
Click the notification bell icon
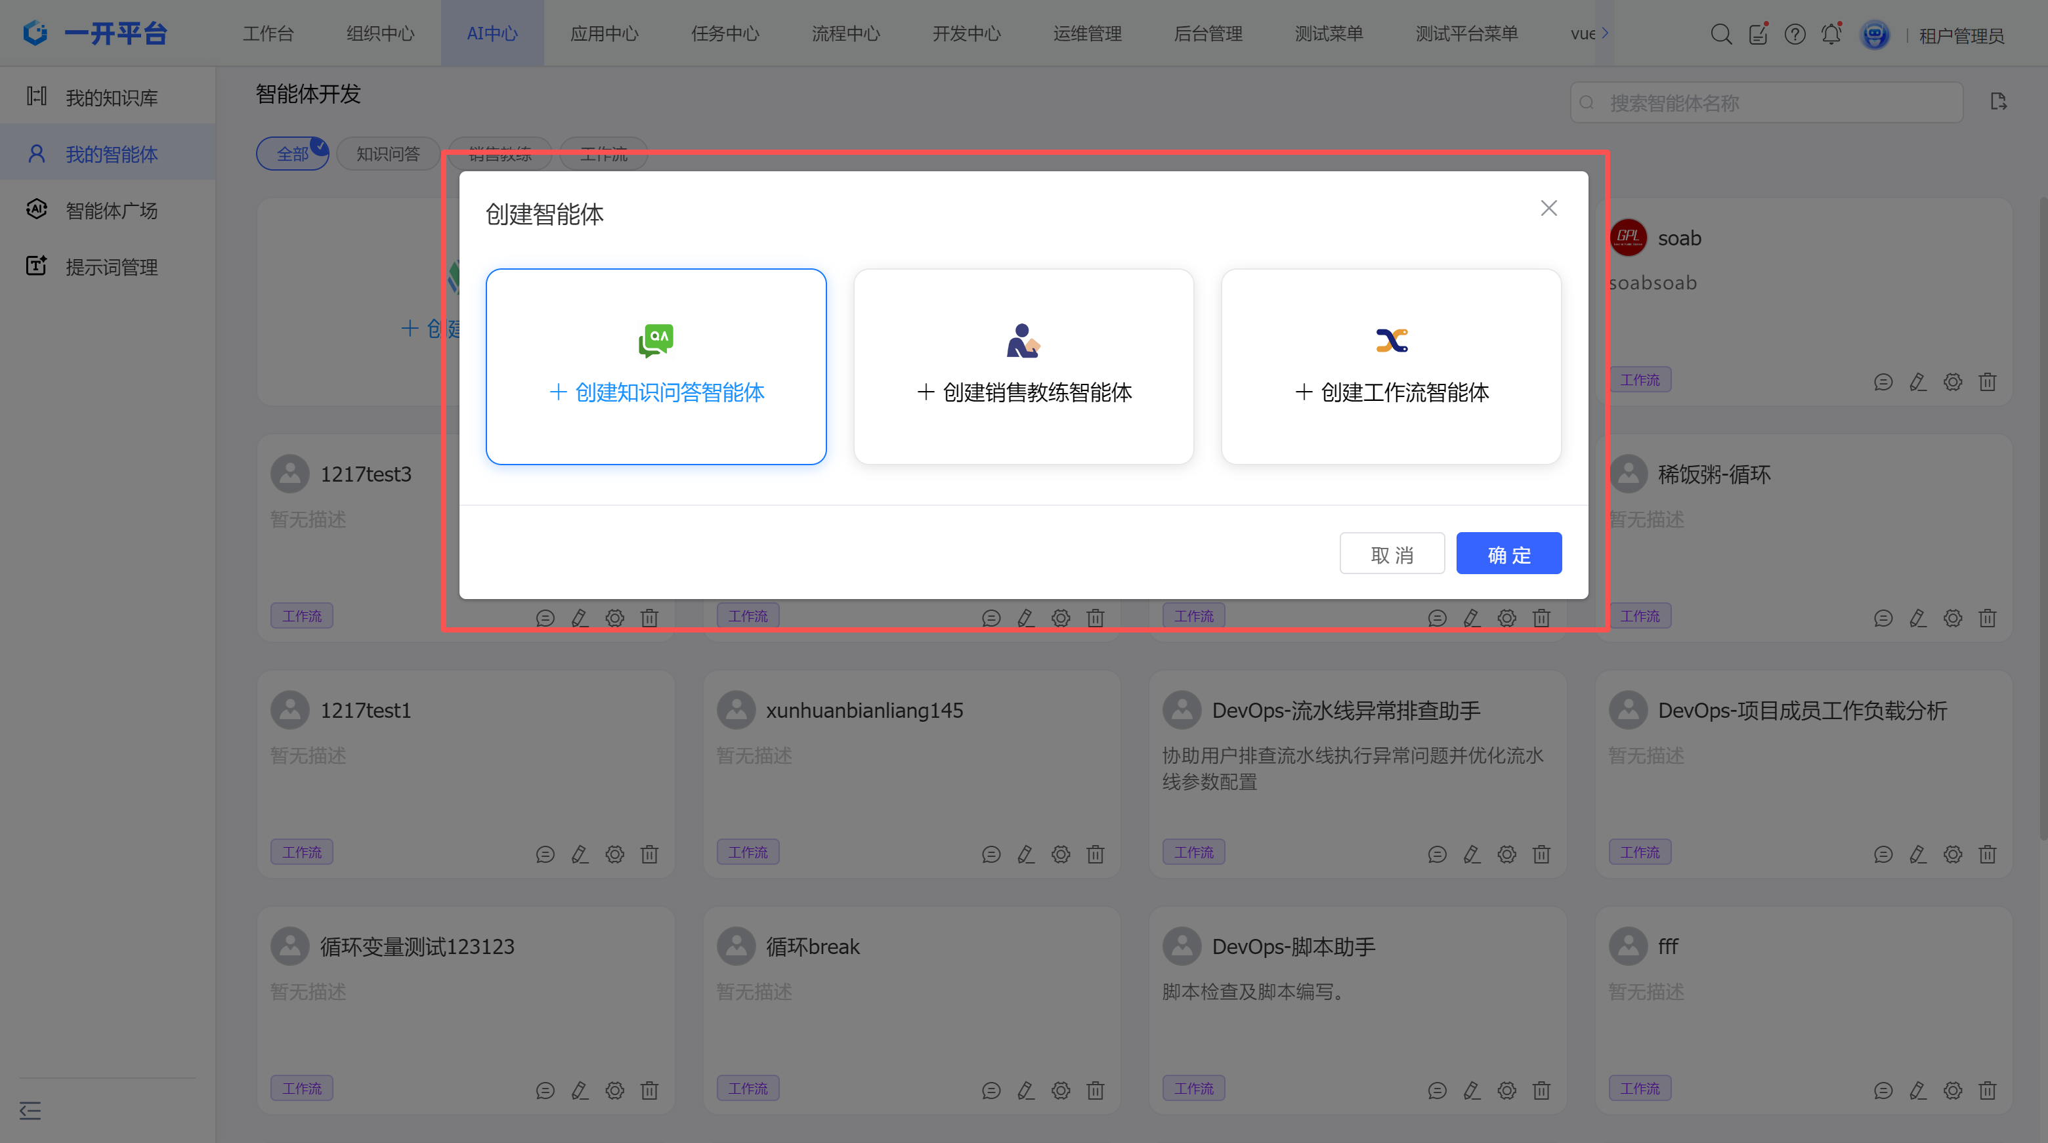1831,34
